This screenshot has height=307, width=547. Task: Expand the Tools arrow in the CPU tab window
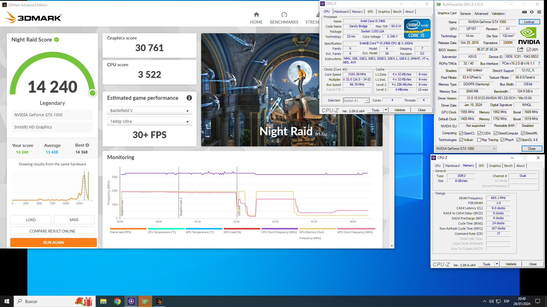[x=386, y=110]
